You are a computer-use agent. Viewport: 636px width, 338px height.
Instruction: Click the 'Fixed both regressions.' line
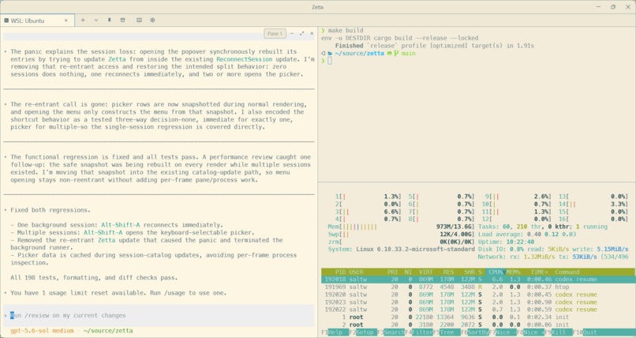pyautogui.click(x=51, y=210)
